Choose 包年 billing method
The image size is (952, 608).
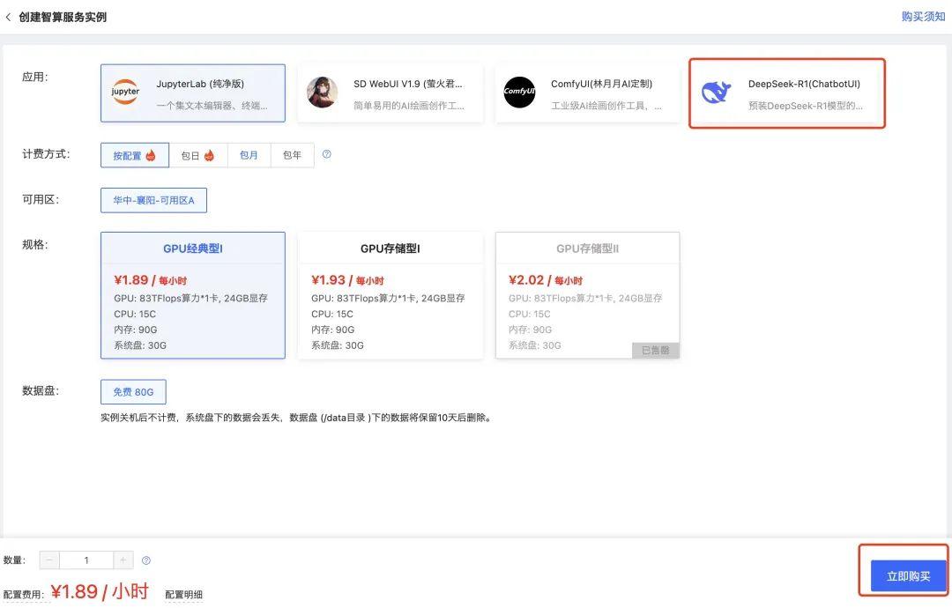click(292, 155)
